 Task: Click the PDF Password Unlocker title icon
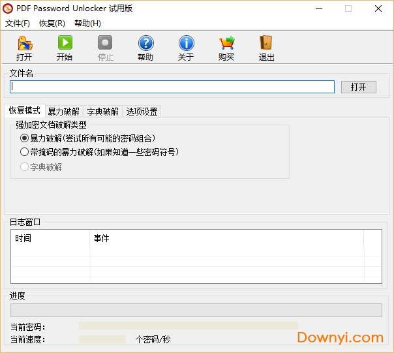coord(8,8)
